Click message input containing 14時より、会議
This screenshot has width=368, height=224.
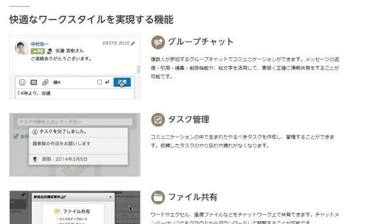tap(75, 94)
